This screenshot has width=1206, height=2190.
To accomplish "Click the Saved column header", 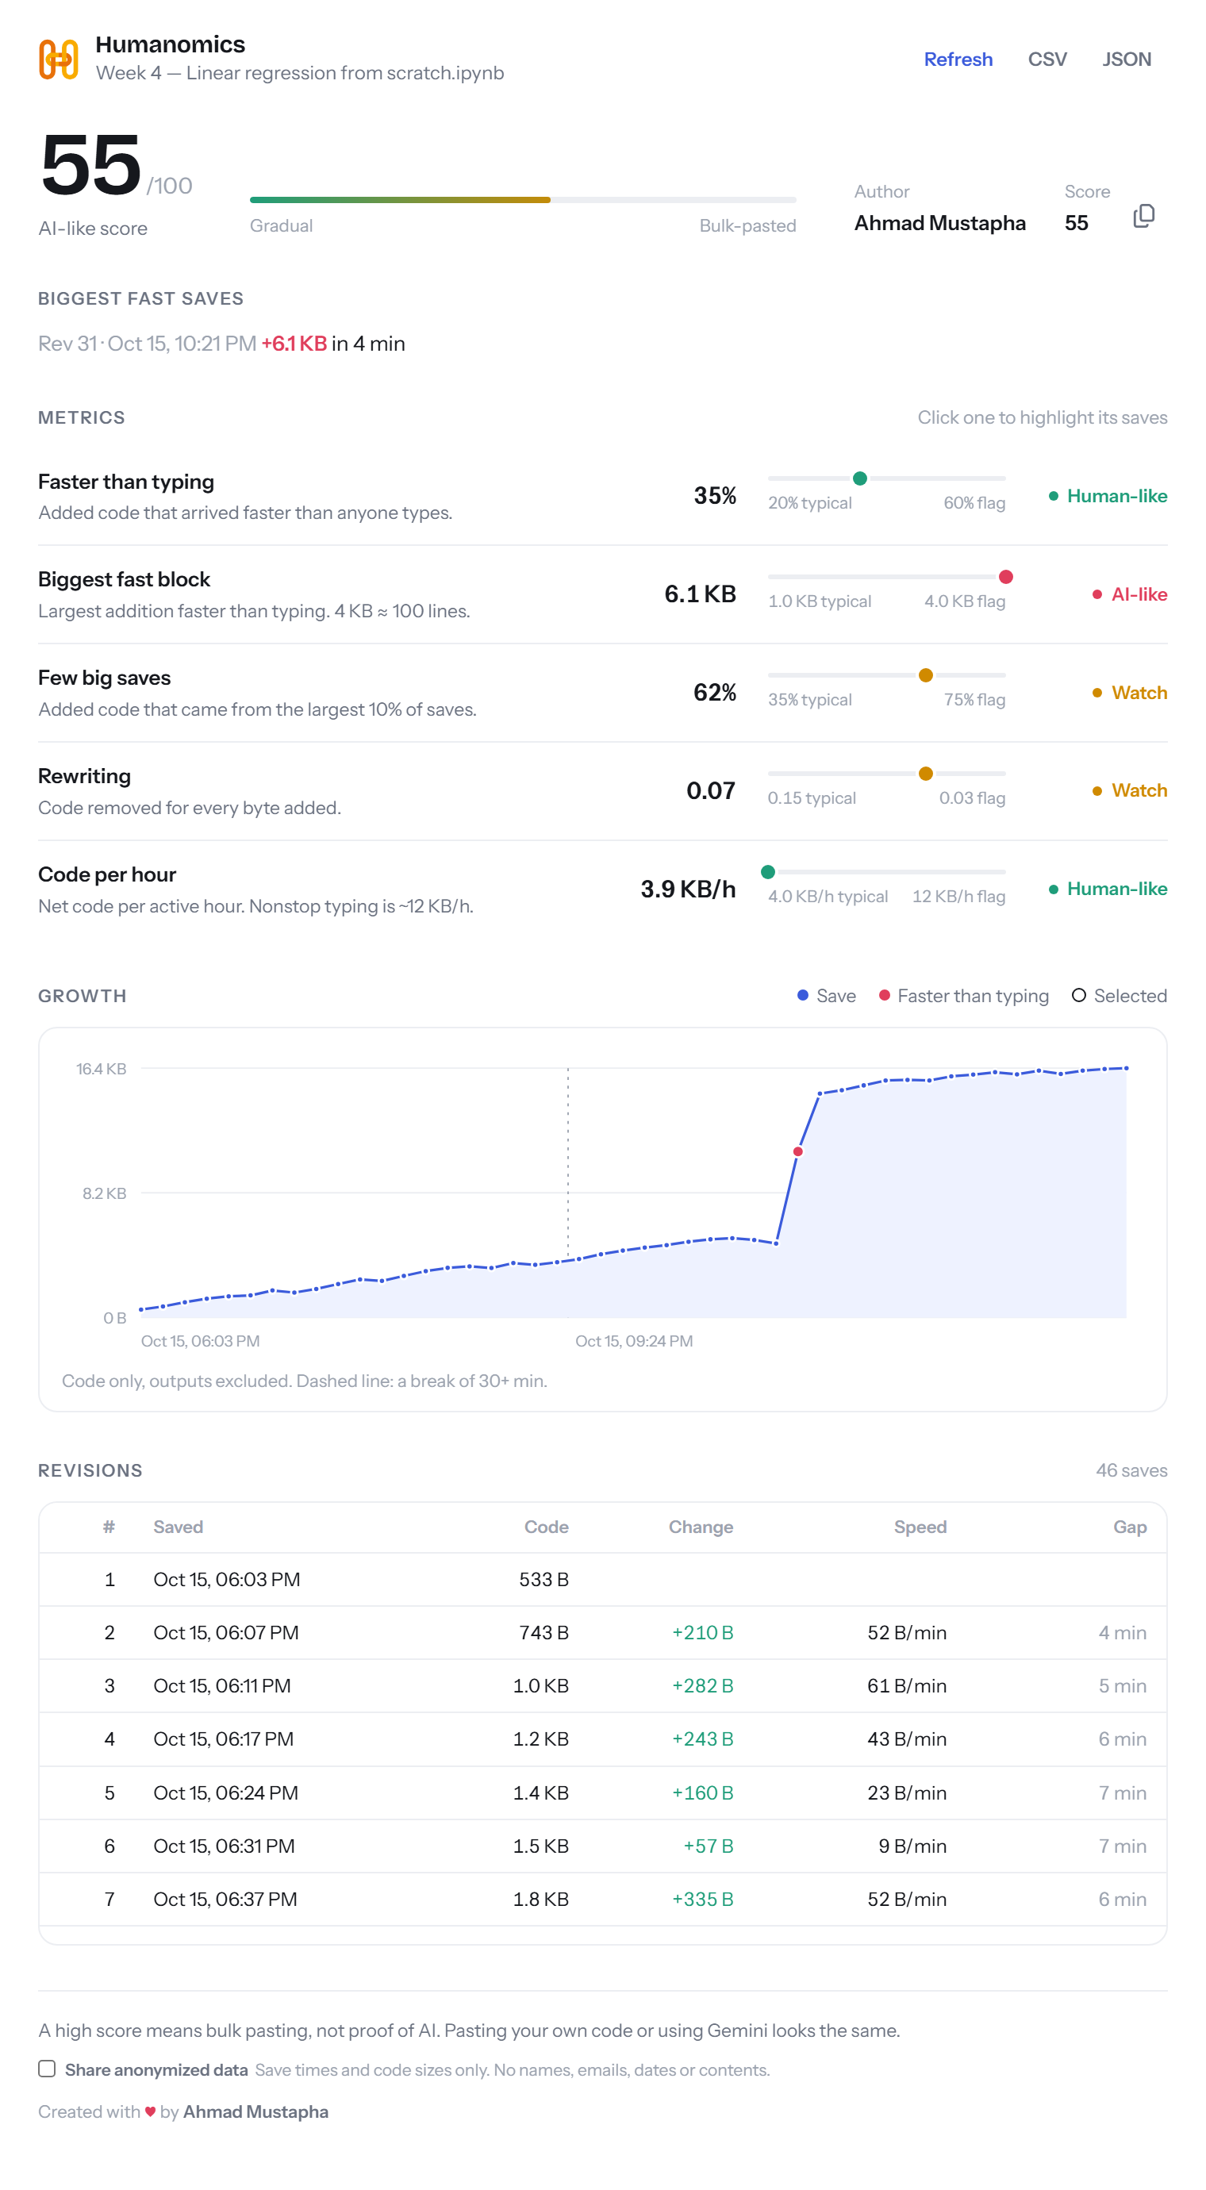I will [178, 1527].
